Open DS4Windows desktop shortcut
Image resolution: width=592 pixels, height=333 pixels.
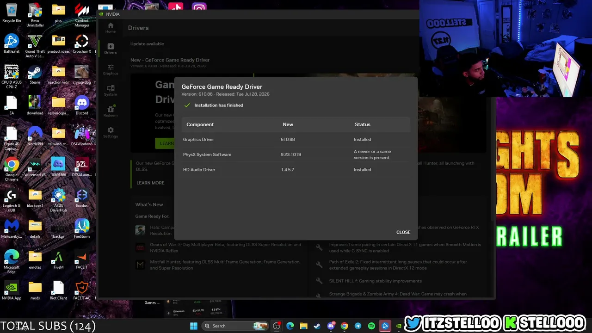coord(82,136)
